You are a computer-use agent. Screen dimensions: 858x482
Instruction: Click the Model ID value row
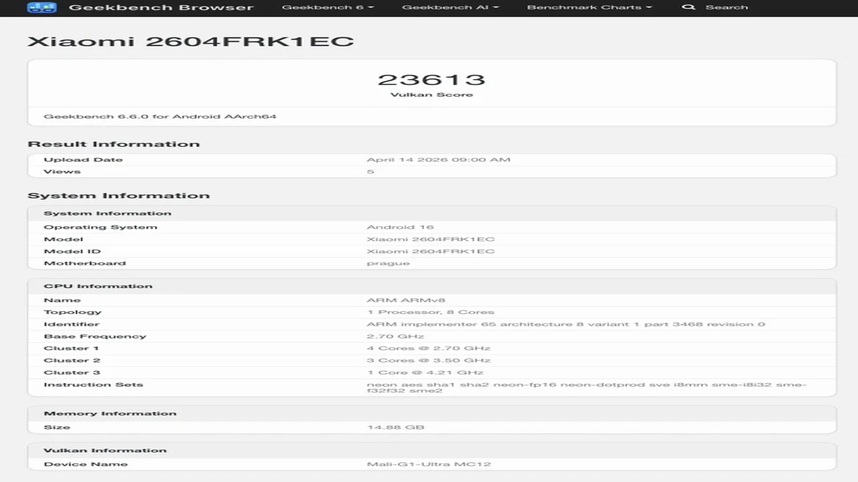[x=430, y=251]
